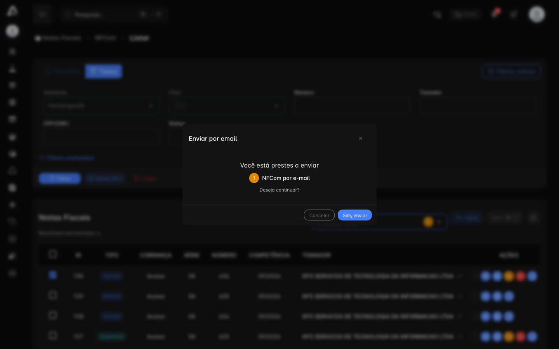Click the 'Enviar por email' dialog title
Screen dimensions: 559x349
click(213, 138)
